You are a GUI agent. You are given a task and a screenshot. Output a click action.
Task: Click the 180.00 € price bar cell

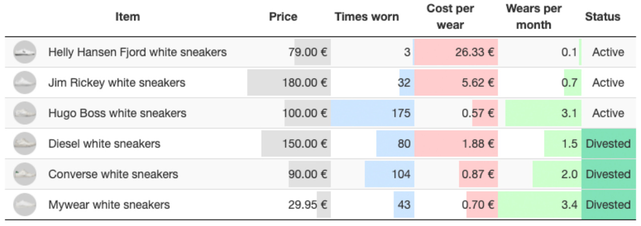point(289,82)
